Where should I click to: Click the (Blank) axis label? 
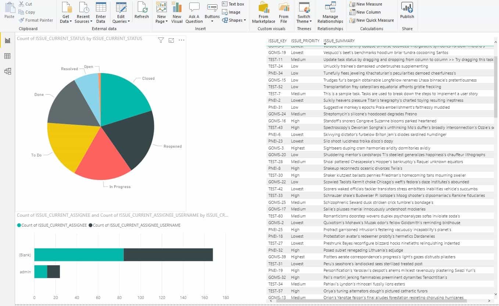(25, 255)
